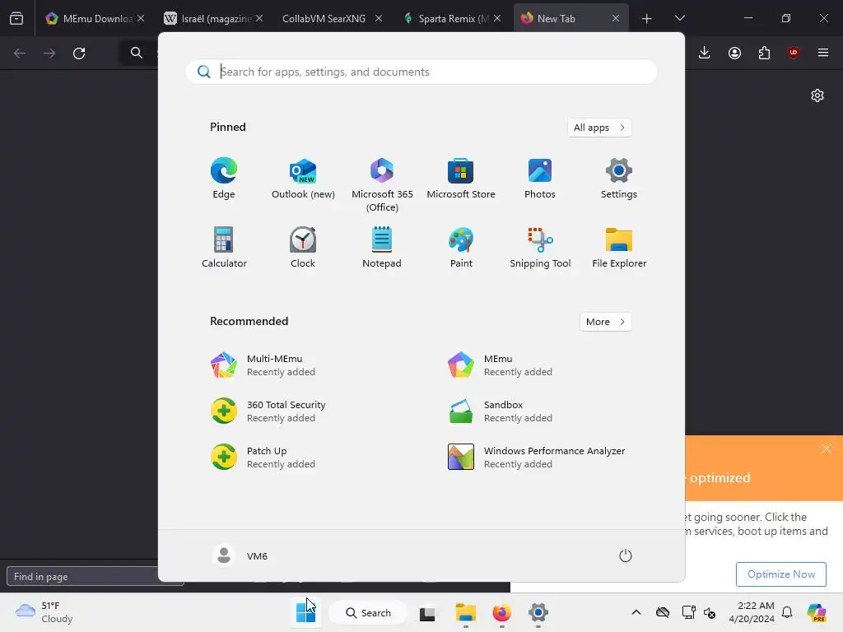Image resolution: width=843 pixels, height=632 pixels.
Task: Open Firefox View tab icon
Action: pyautogui.click(x=16, y=19)
